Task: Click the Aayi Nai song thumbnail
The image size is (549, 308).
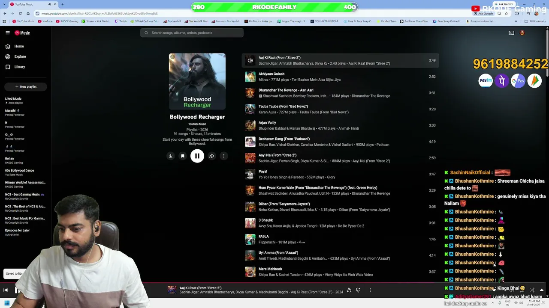Action: pyautogui.click(x=250, y=158)
